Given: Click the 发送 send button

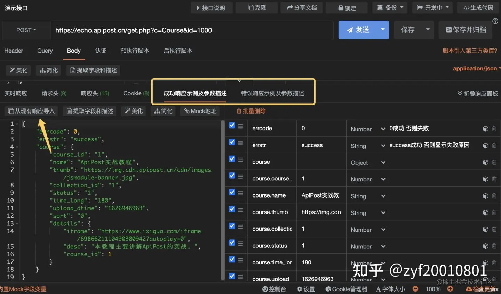Looking at the screenshot, I should pos(358,30).
